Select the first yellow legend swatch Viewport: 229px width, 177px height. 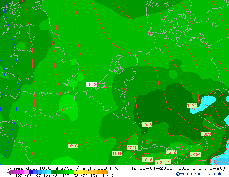point(77,172)
